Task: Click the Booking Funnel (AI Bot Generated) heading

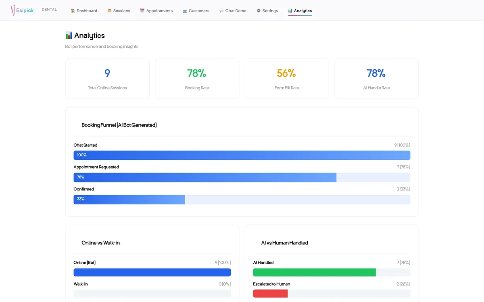Action: (x=119, y=125)
